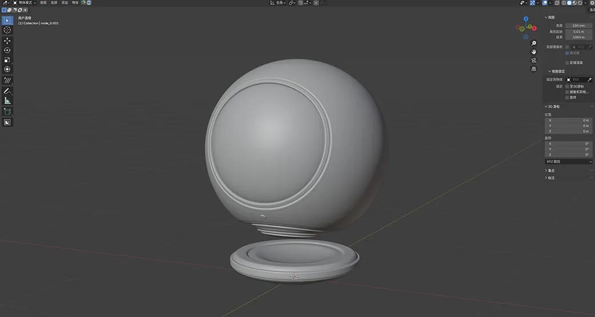The height and width of the screenshot is (317, 595).
Task: Click the red X axis gizmo ball
Action: coord(534,29)
